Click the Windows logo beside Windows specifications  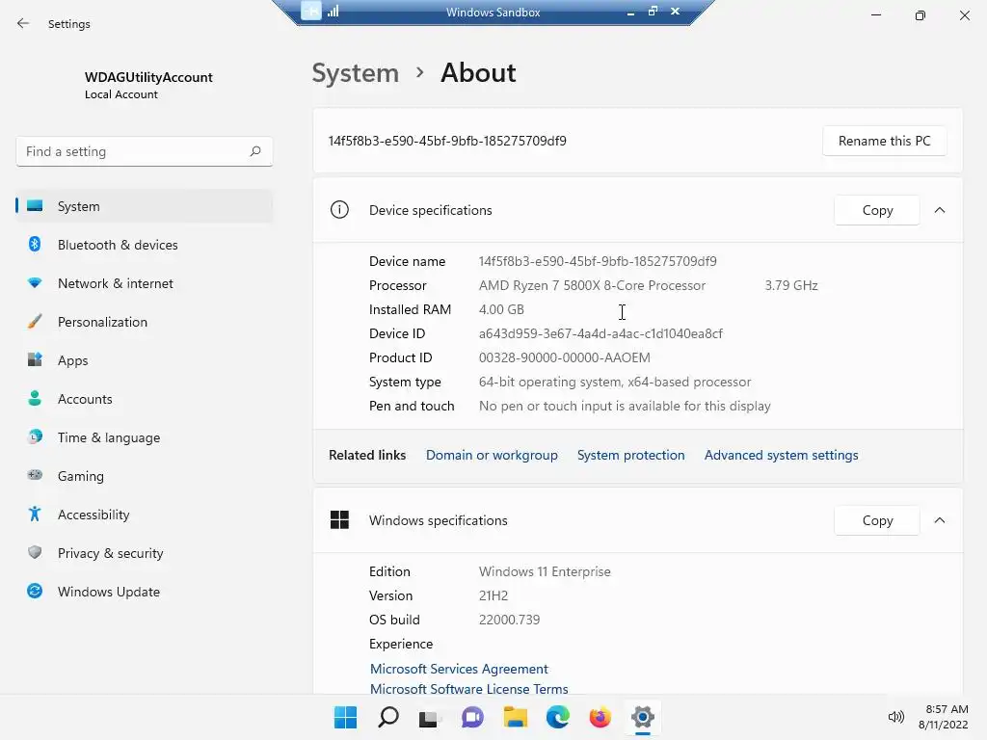point(339,519)
